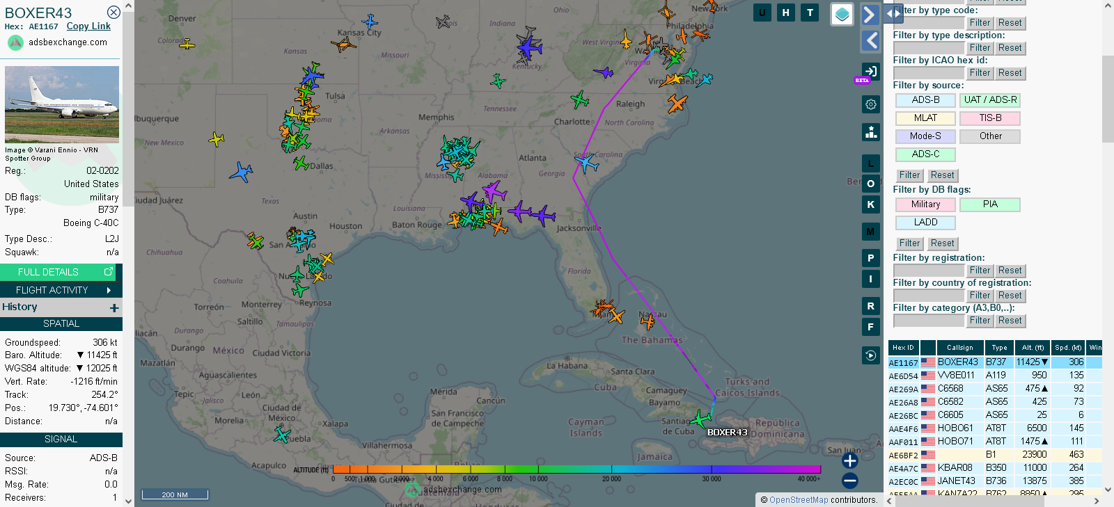Click the P map button
Image resolution: width=1114 pixels, height=507 pixels.
pyautogui.click(x=870, y=258)
